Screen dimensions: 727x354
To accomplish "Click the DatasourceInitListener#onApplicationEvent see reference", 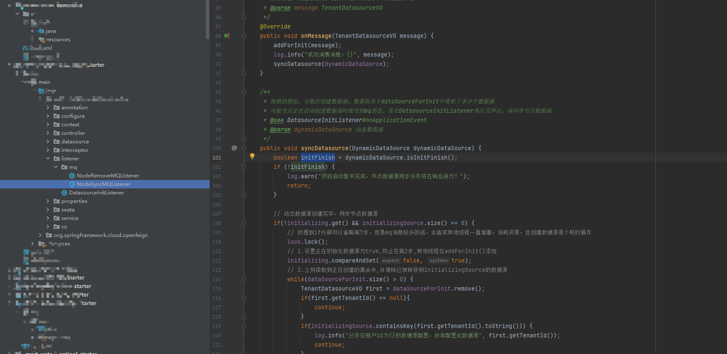I will pos(357,120).
